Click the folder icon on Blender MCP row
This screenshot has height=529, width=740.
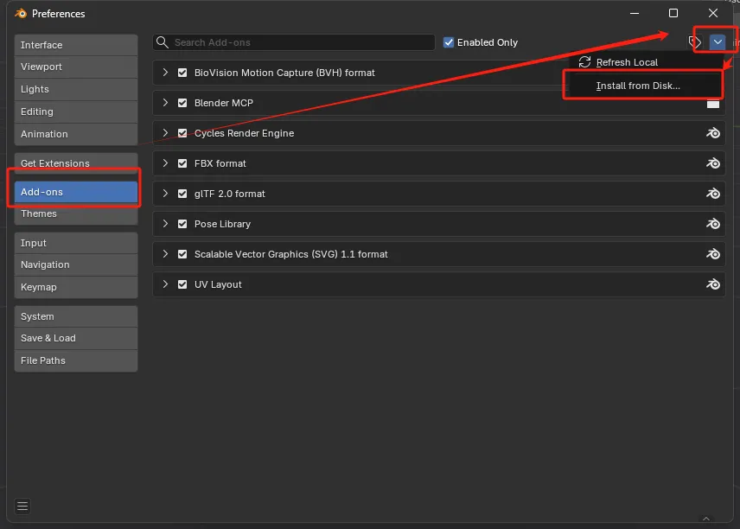pyautogui.click(x=713, y=104)
